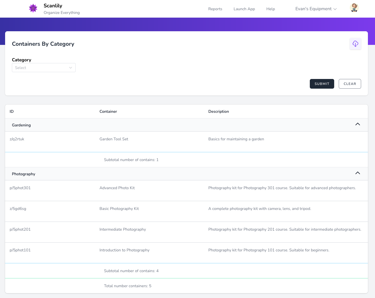The height and width of the screenshot is (298, 375).
Task: Collapse the Photography category section
Action: [357, 173]
